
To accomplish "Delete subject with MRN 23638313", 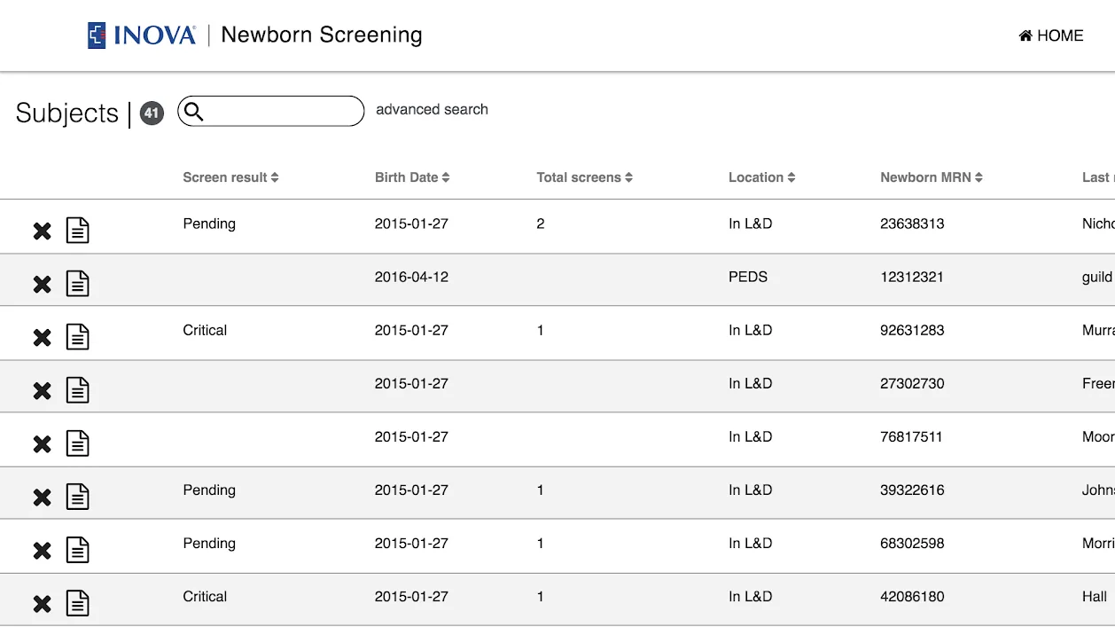I will [42, 231].
